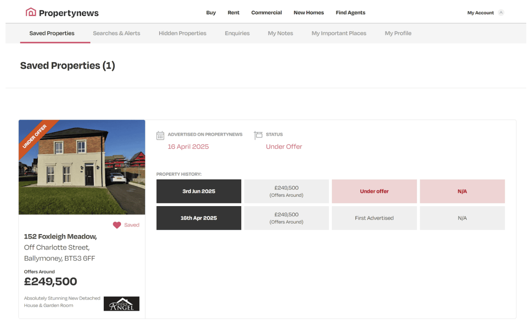The height and width of the screenshot is (329, 528).
Task: Click the Offers Around label above price
Action: pyautogui.click(x=39, y=272)
